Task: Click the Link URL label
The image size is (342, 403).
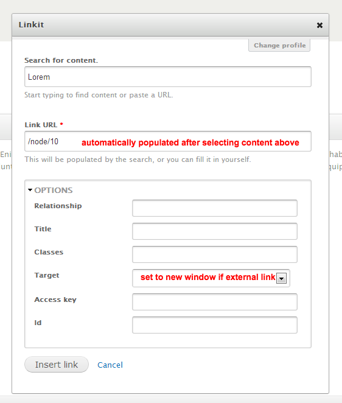Action: [41, 125]
